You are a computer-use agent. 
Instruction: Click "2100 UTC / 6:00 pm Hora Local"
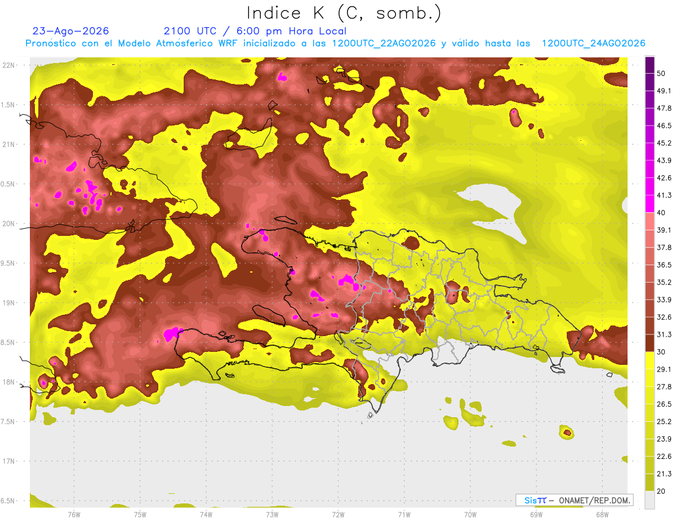coord(255,31)
